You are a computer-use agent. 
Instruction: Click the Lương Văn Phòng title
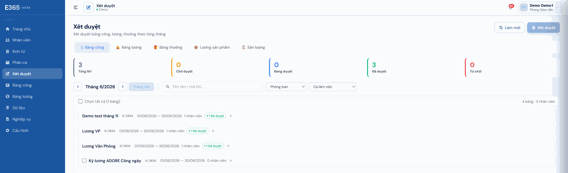[x=99, y=146]
